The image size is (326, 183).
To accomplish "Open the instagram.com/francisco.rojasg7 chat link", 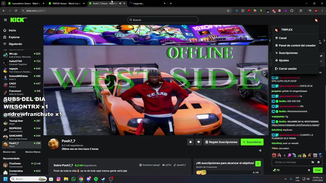I will tap(295, 125).
